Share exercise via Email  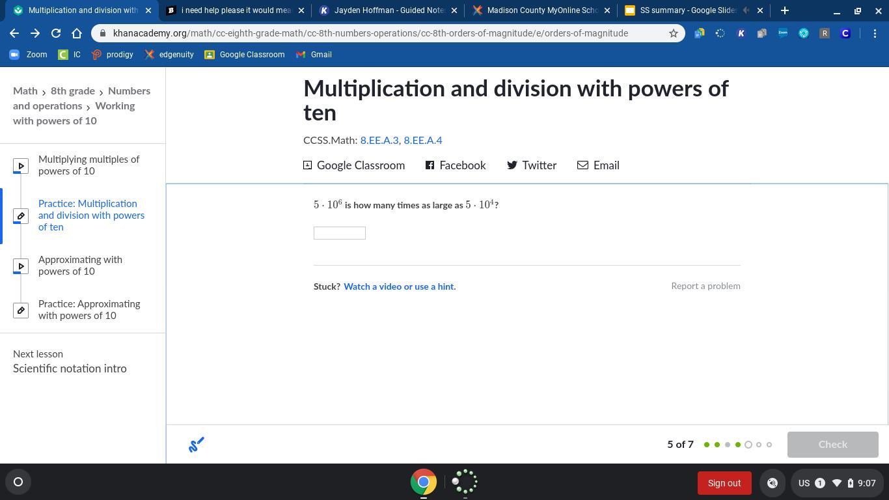click(x=598, y=165)
